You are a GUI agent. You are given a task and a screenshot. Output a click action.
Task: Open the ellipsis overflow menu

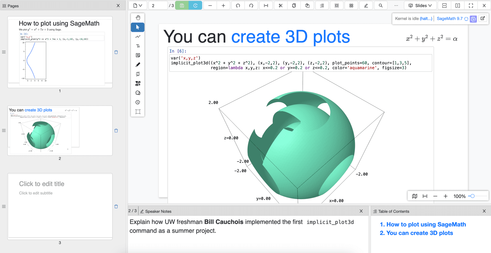396,5
